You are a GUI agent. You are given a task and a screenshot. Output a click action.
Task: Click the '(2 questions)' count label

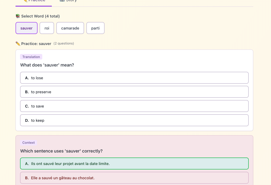(x=64, y=43)
